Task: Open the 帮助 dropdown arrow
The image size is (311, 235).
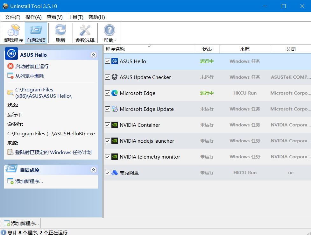Action: pyautogui.click(x=114, y=39)
